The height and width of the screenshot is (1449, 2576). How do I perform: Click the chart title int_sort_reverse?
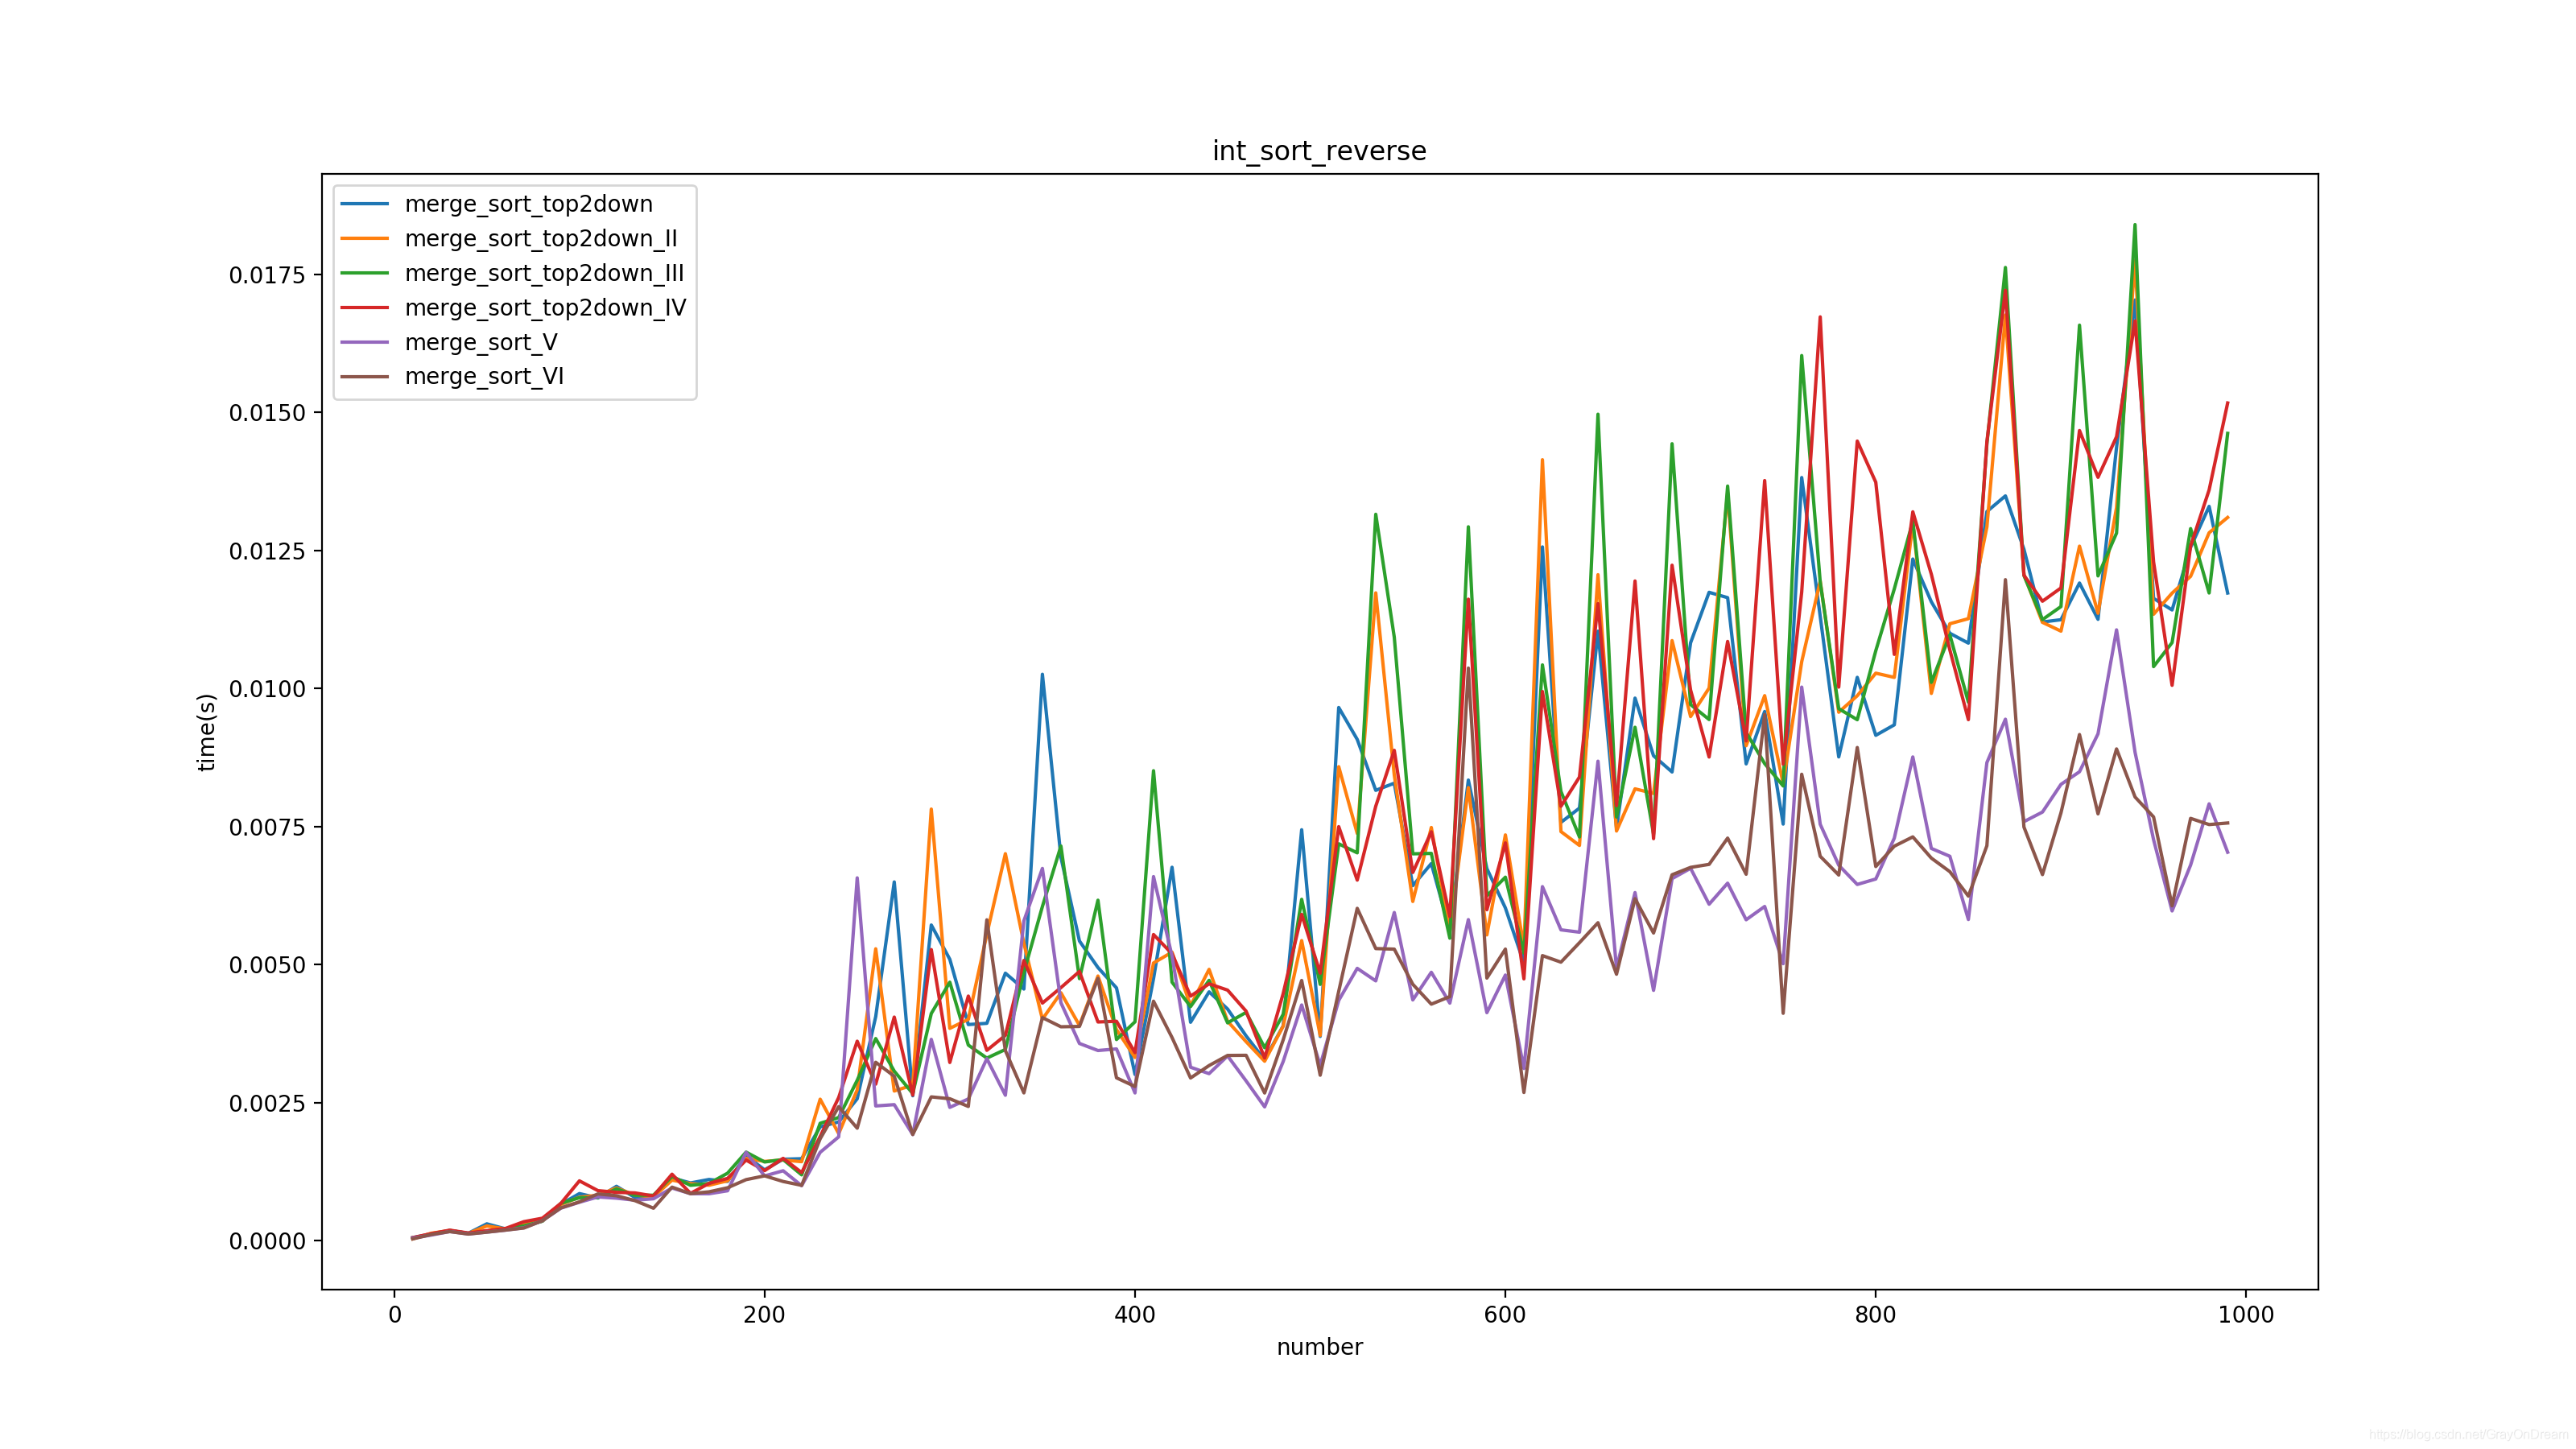click(x=1319, y=151)
